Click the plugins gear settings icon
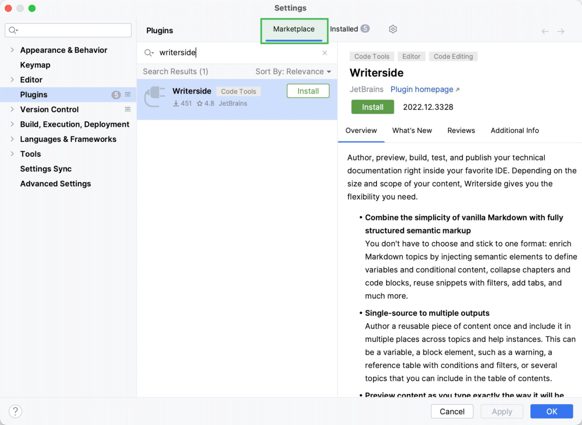 point(393,29)
